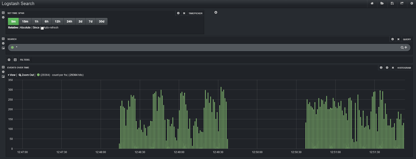416x159 pixels.
Task: Click the share dashboard icon
Action: tap(402, 3)
